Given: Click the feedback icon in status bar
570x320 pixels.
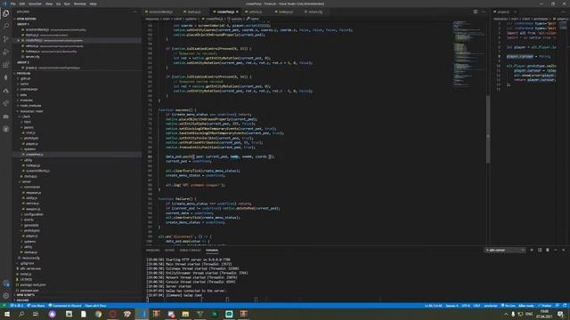Looking at the screenshot, I should pyautogui.click(x=558, y=306).
